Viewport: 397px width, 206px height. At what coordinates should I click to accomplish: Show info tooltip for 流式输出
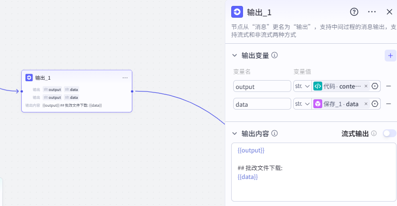(x=374, y=133)
